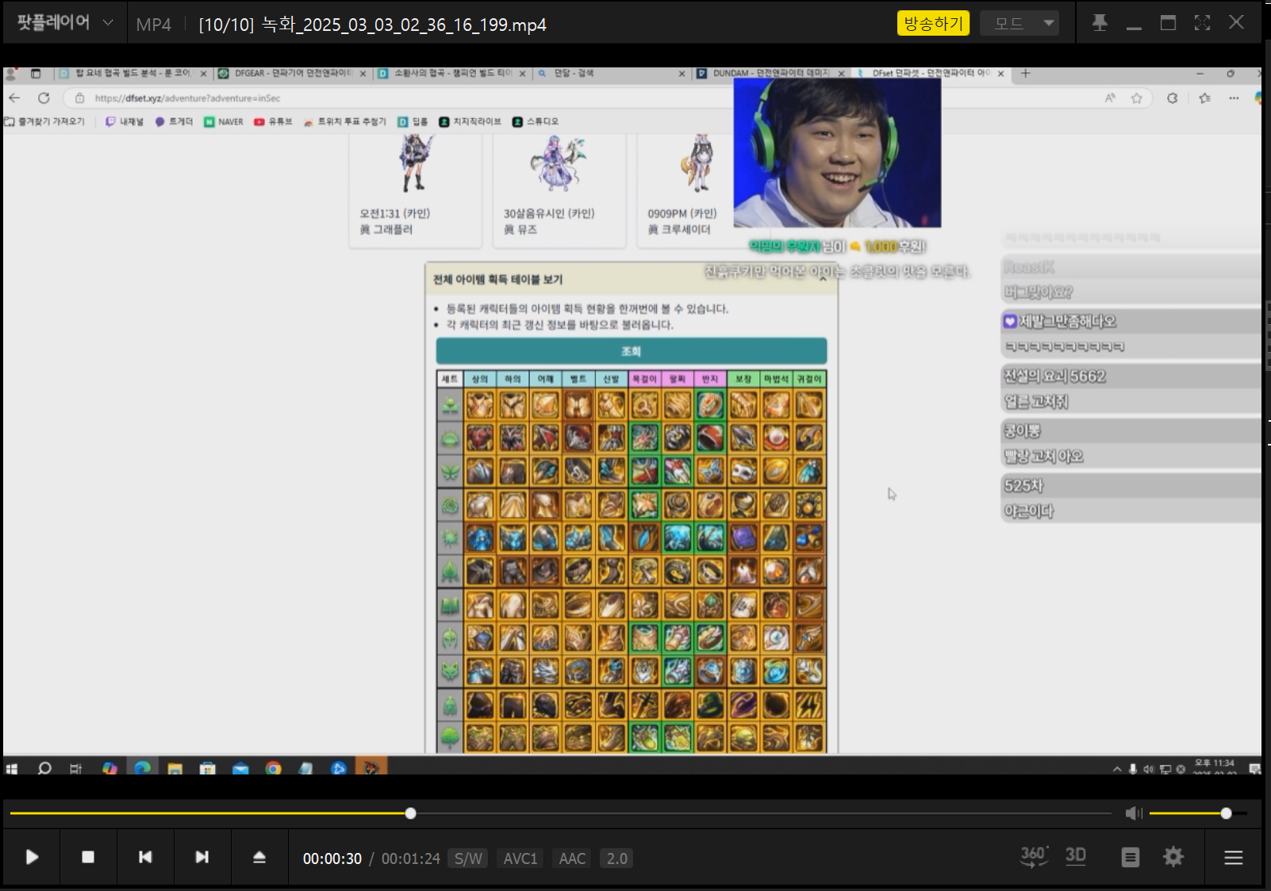1271x891 pixels.
Task: Open the playlist panel
Action: click(x=1131, y=857)
